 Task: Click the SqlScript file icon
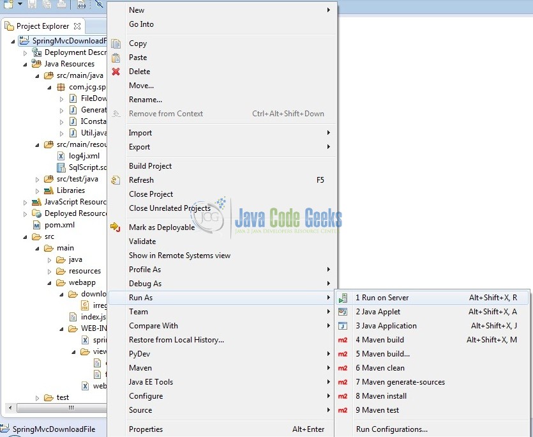[61, 167]
